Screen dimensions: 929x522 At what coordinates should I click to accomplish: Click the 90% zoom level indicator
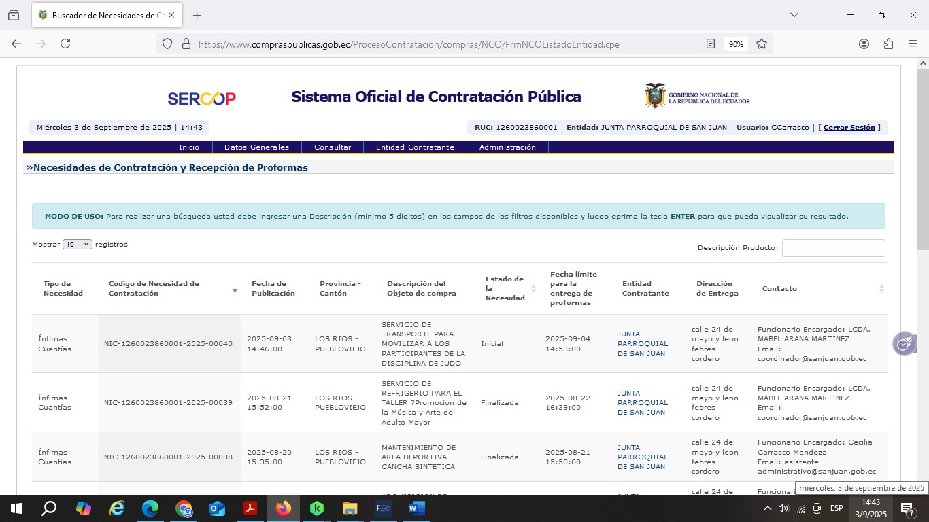click(x=736, y=43)
